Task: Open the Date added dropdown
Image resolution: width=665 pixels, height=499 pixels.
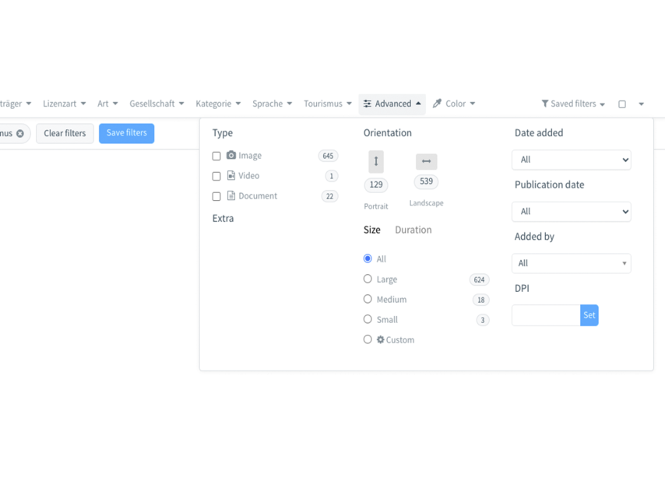Action: point(571,160)
